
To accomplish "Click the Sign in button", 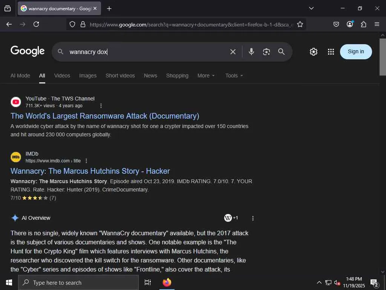I will click(x=356, y=51).
